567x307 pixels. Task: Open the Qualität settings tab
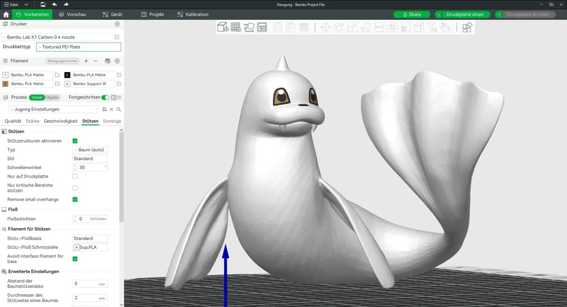tap(12, 121)
